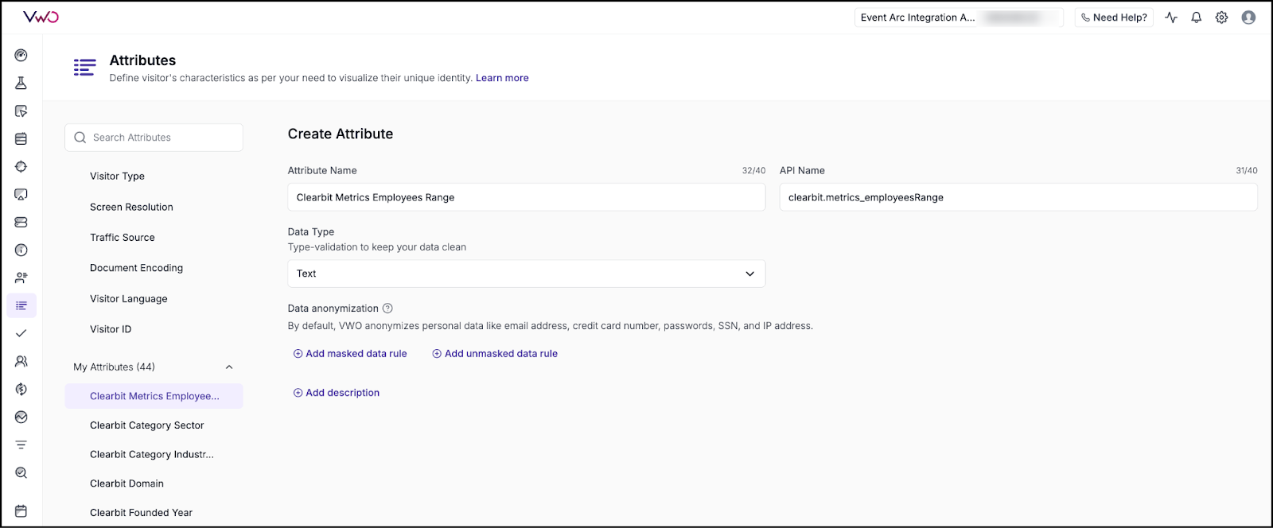The image size is (1273, 528).
Task: Select Screen Resolution attribute
Action: click(131, 207)
